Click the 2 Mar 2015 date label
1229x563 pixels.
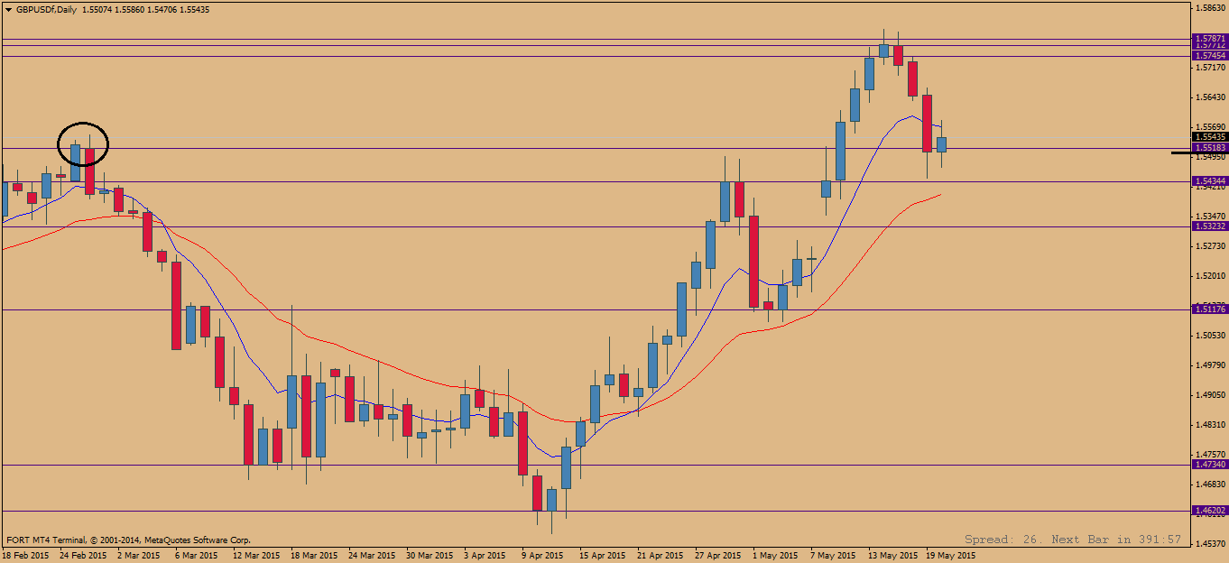coord(139,556)
